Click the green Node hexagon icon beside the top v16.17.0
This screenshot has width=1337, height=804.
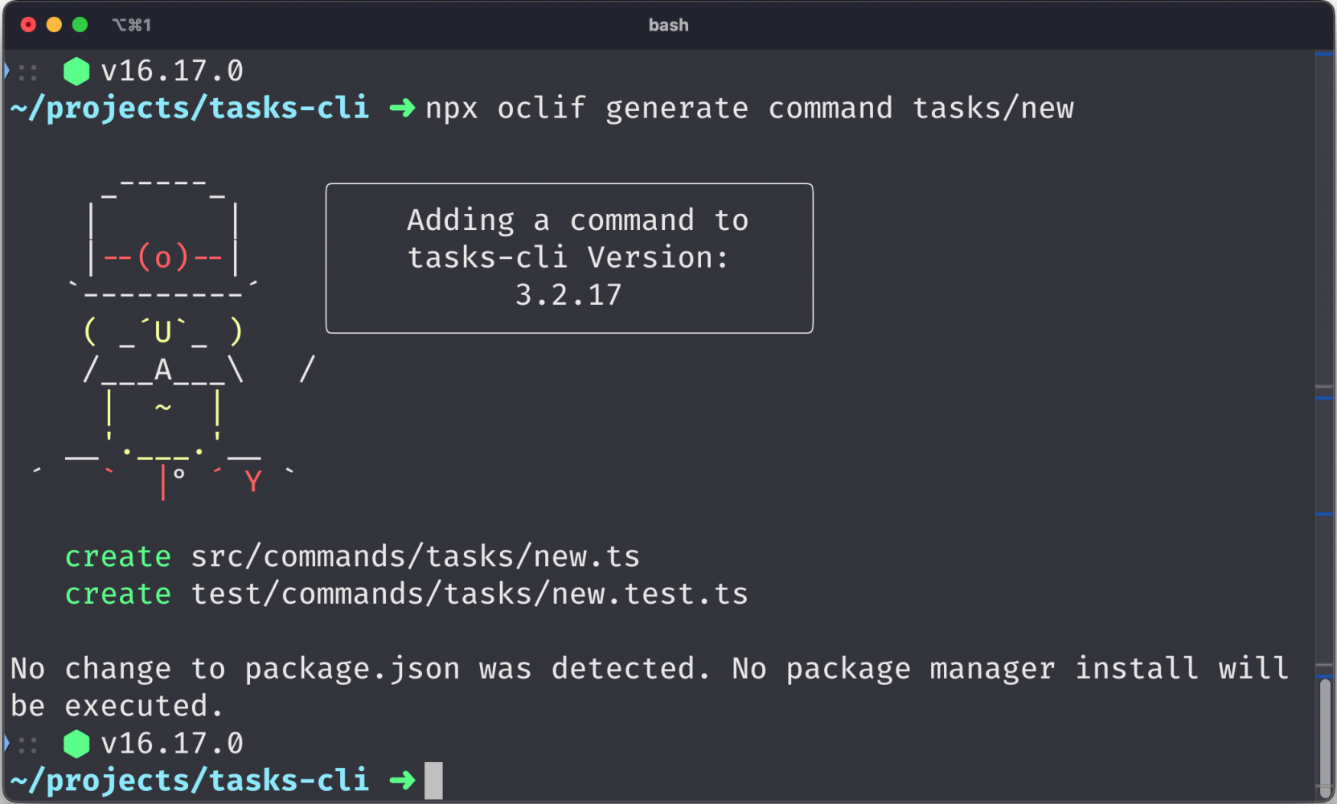point(76,72)
